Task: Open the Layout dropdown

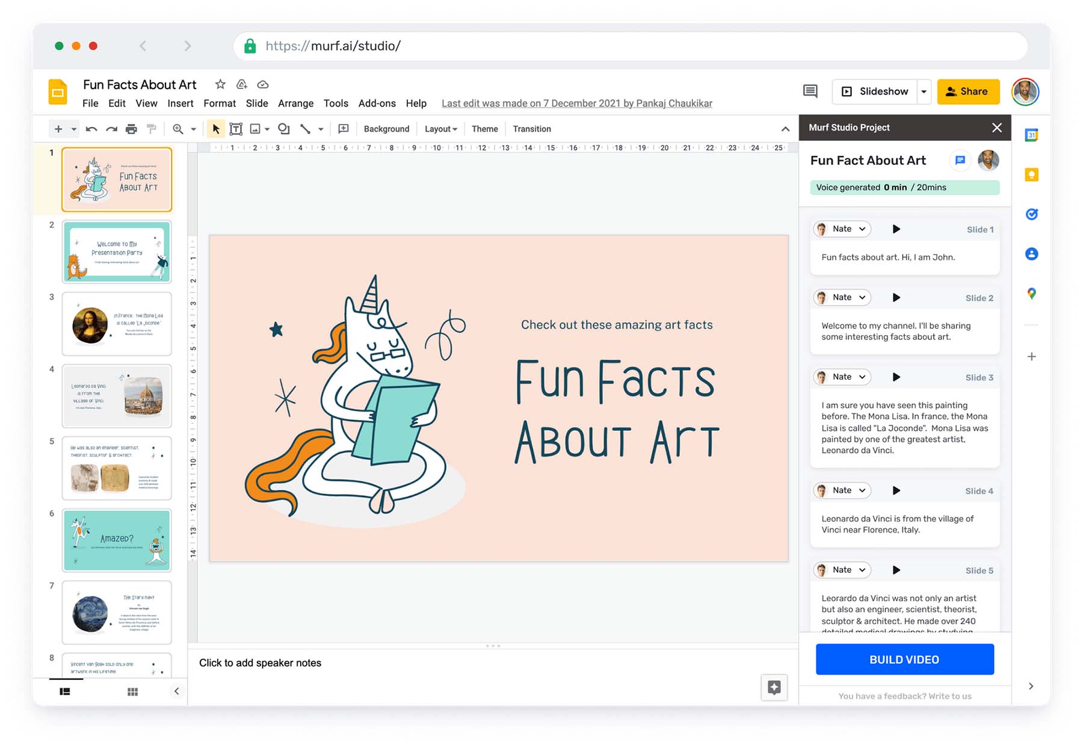Action: pyautogui.click(x=440, y=129)
